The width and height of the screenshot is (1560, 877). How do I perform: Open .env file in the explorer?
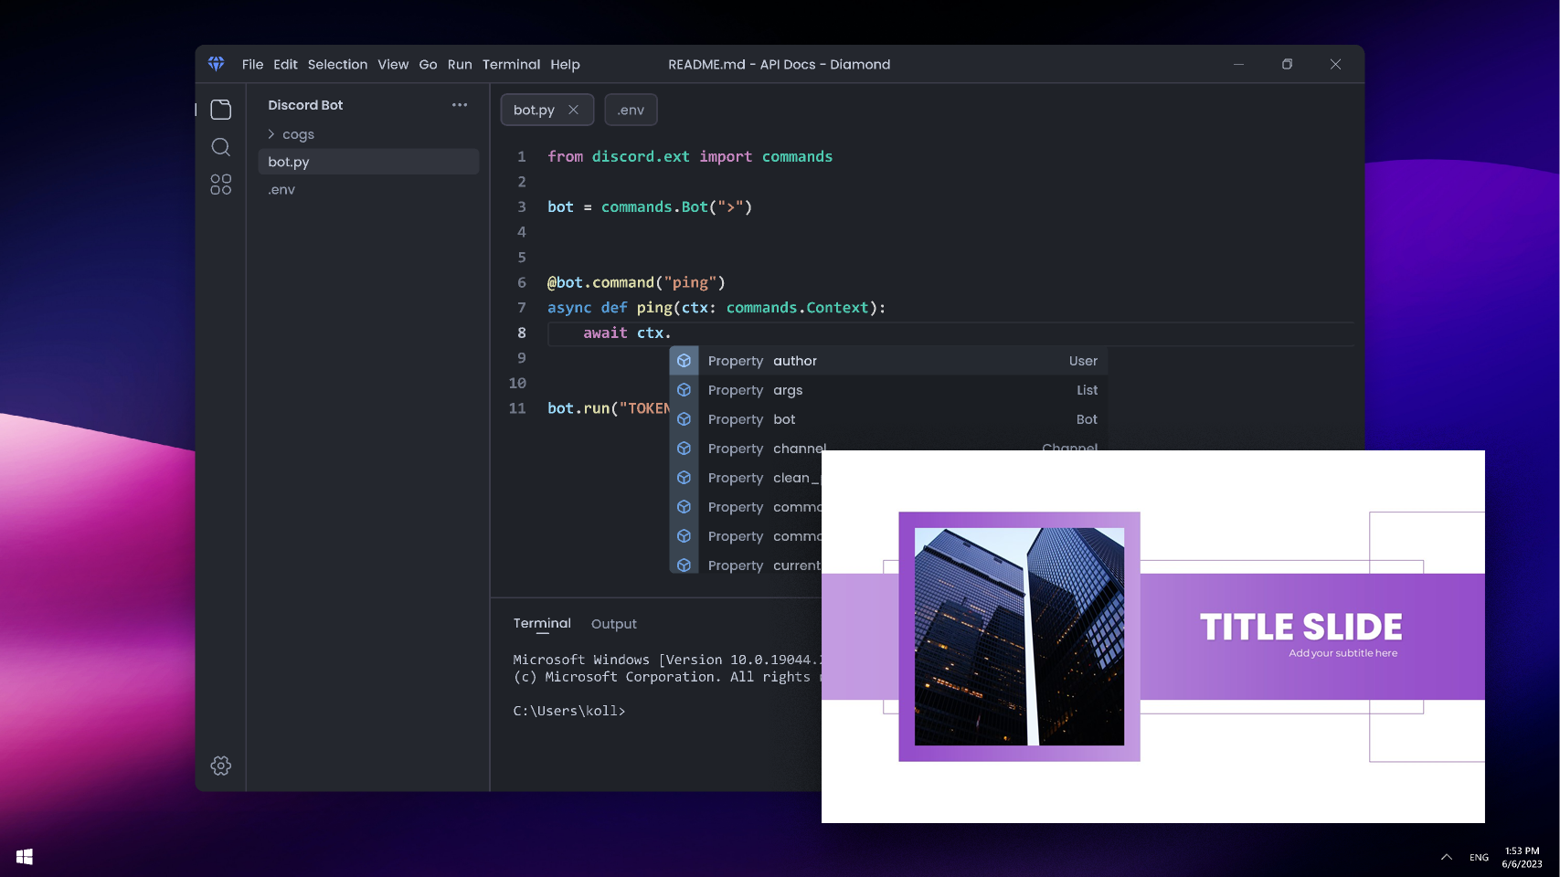point(282,190)
